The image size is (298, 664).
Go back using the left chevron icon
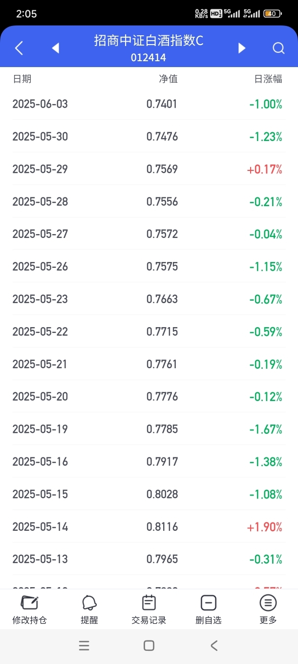click(19, 48)
